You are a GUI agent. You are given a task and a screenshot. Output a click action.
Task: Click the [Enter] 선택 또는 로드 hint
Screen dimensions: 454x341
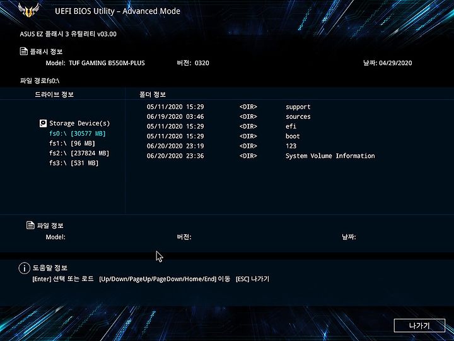(x=63, y=279)
